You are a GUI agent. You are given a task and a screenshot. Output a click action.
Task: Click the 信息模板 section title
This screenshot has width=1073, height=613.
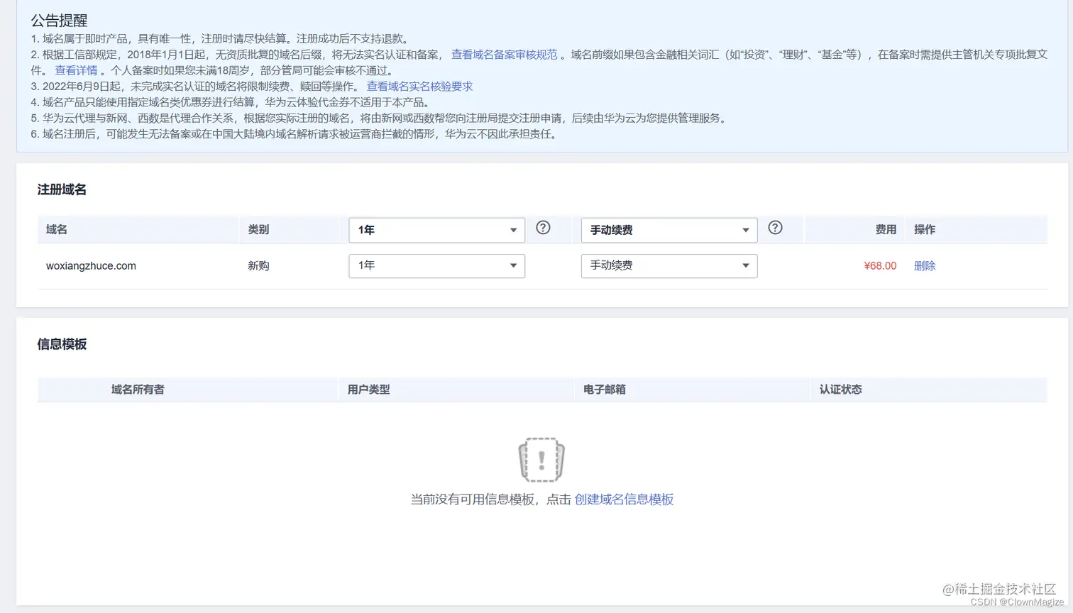60,343
